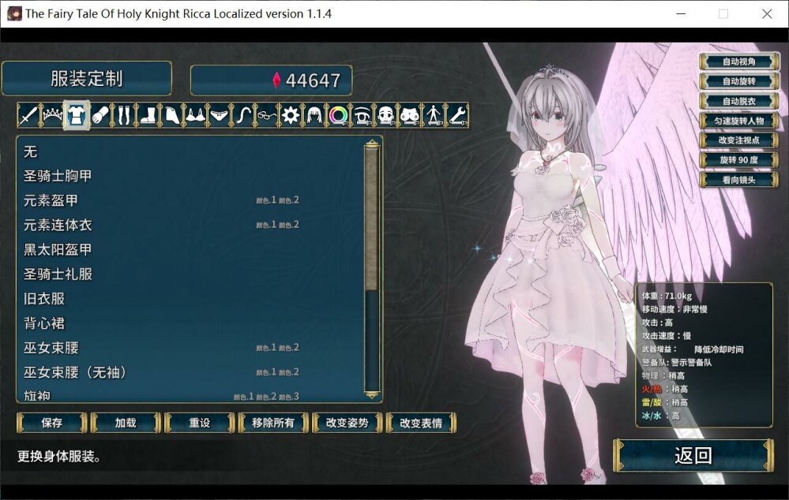Viewport: 789px width, 500px height.
Task: Select the body clothing (shirt) category
Action: [76, 116]
